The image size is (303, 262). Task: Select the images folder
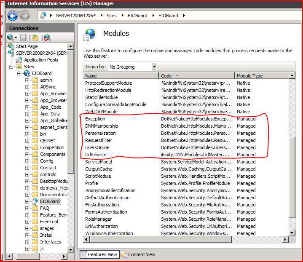47,228
